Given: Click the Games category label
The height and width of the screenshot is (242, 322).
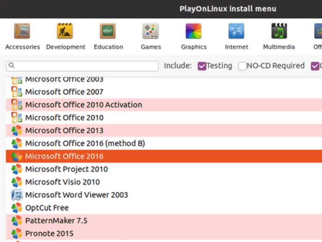Looking at the screenshot, I should 151,47.
